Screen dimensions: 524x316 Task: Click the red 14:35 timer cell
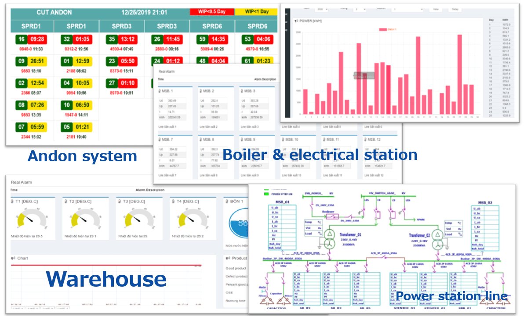[218, 39]
